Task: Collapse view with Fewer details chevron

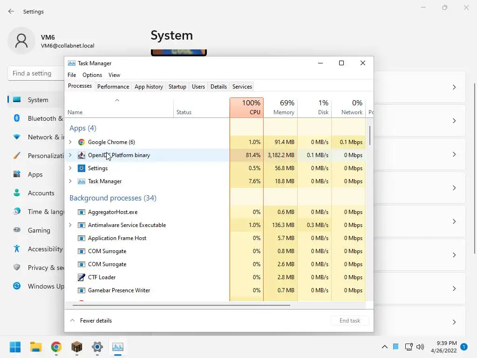Action: [x=72, y=321]
